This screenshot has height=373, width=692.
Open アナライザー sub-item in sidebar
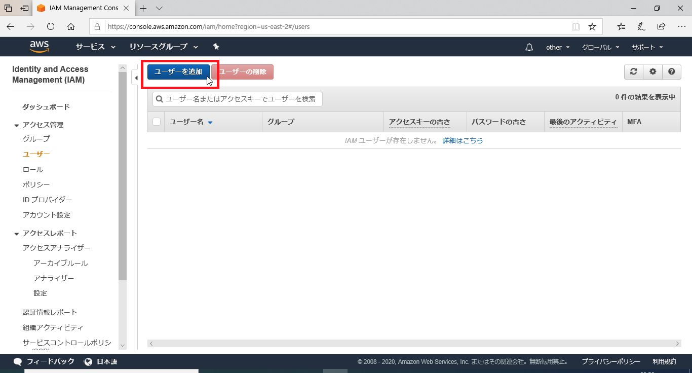[x=54, y=278]
